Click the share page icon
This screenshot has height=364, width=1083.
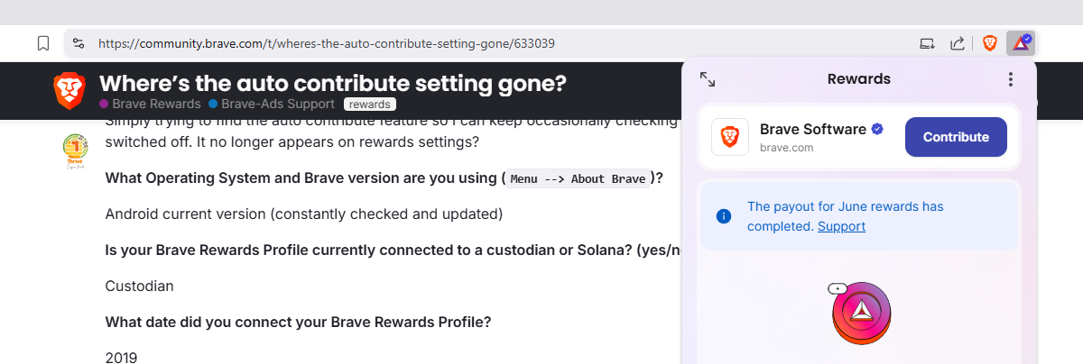(958, 43)
